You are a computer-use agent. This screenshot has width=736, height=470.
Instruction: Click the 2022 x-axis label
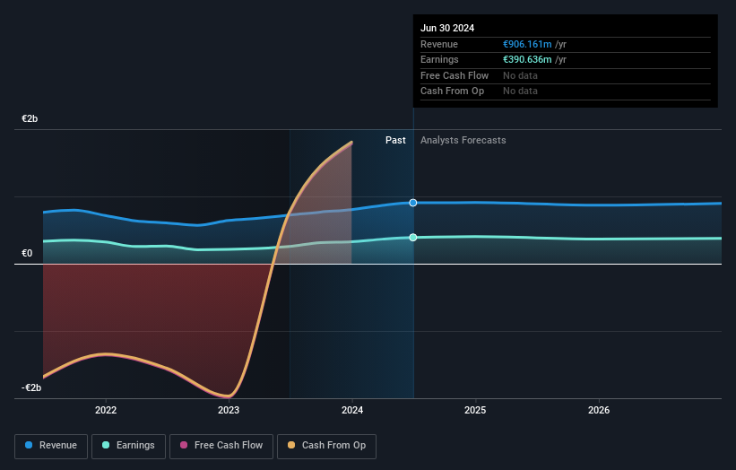(106, 410)
